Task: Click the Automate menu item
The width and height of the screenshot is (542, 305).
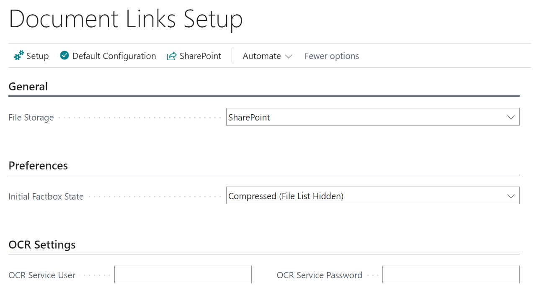Action: click(261, 56)
